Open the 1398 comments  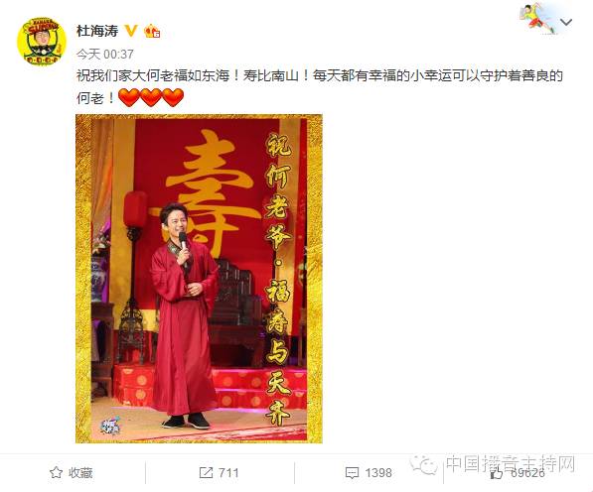click(x=369, y=473)
